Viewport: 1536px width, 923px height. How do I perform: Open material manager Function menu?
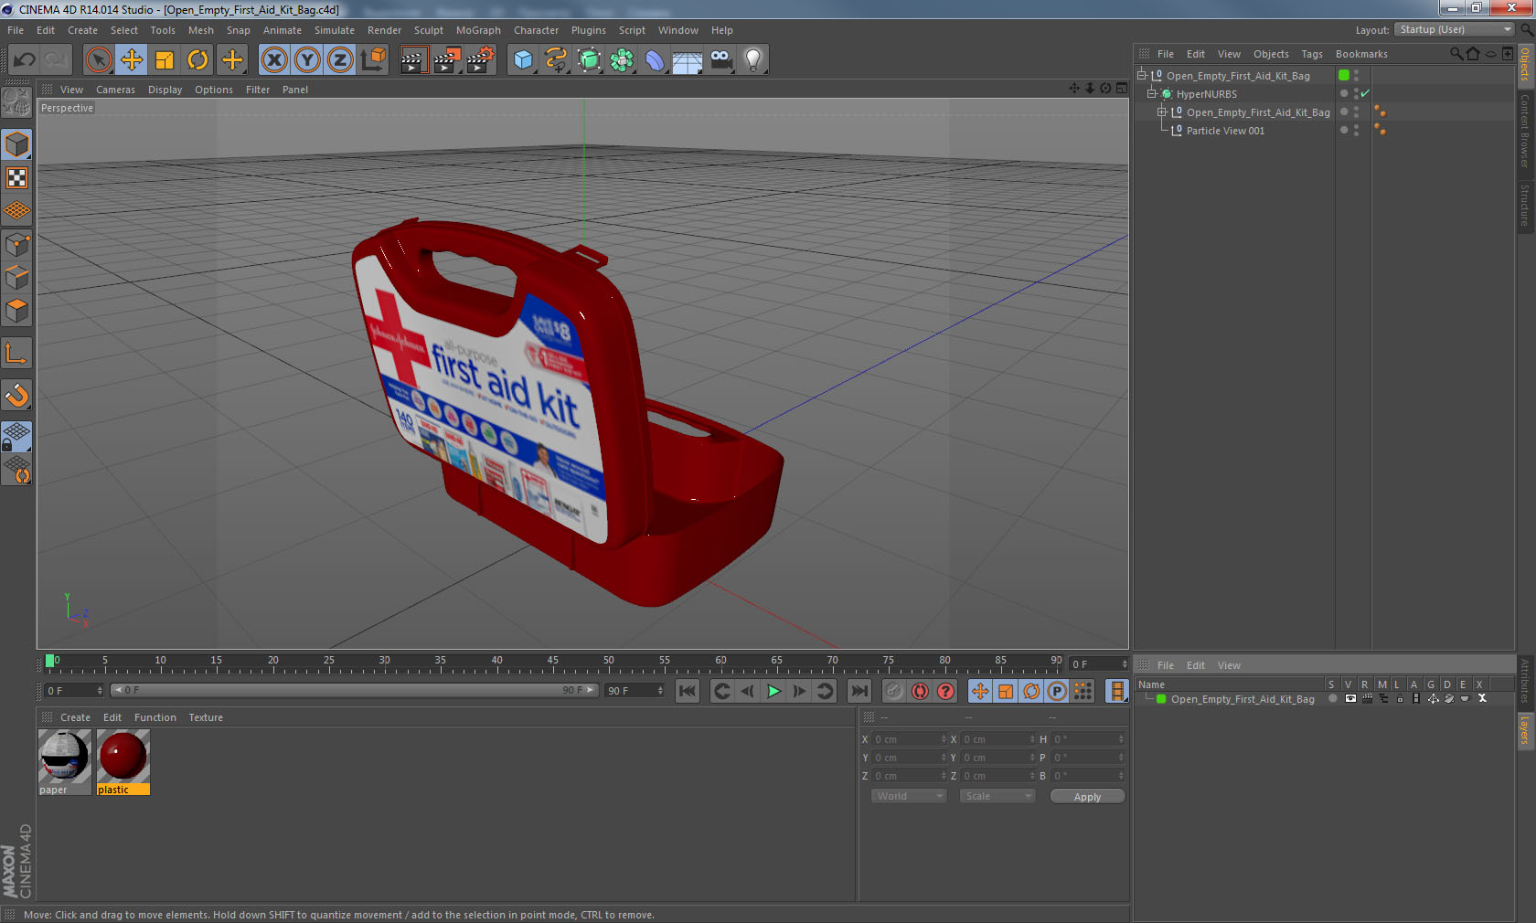[155, 717]
